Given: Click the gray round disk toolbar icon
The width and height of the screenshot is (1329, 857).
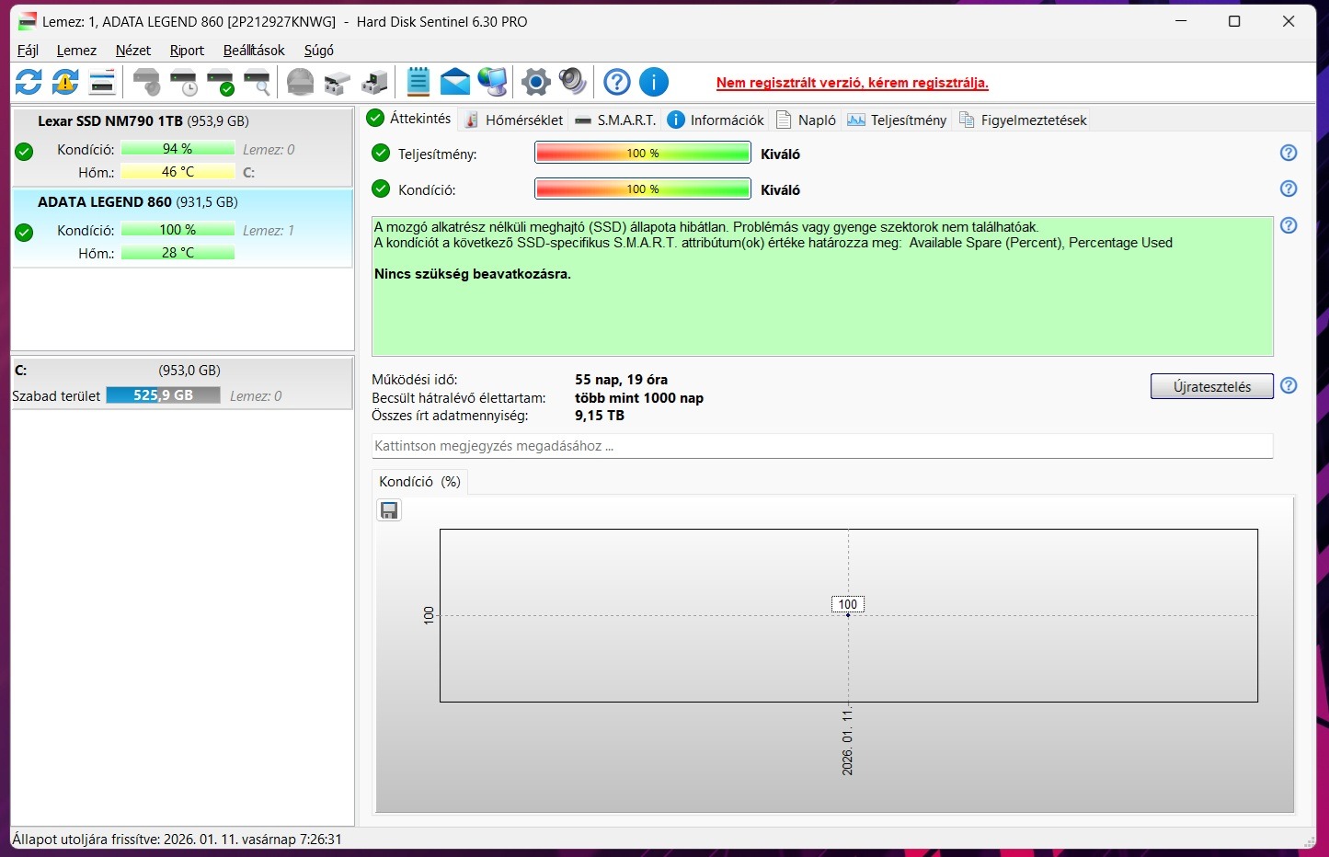Looking at the screenshot, I should click(300, 82).
